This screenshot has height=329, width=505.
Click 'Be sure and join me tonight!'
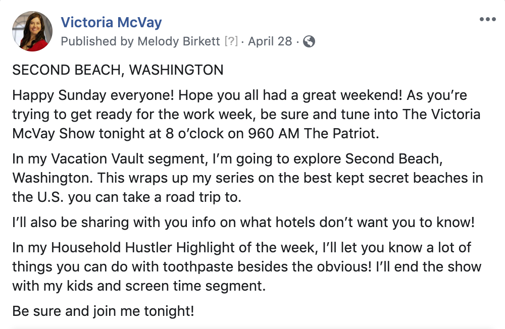click(103, 311)
